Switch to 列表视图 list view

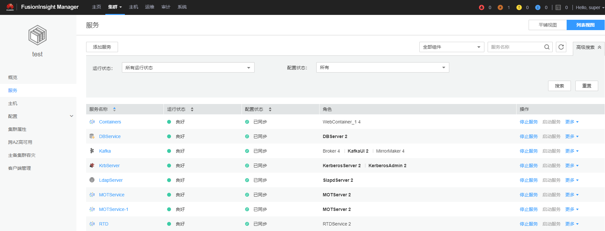click(585, 25)
